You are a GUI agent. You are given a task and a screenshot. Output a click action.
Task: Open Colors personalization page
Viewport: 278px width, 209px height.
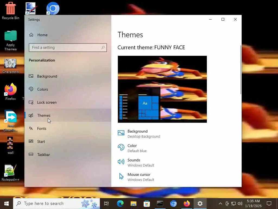(x=68, y=89)
